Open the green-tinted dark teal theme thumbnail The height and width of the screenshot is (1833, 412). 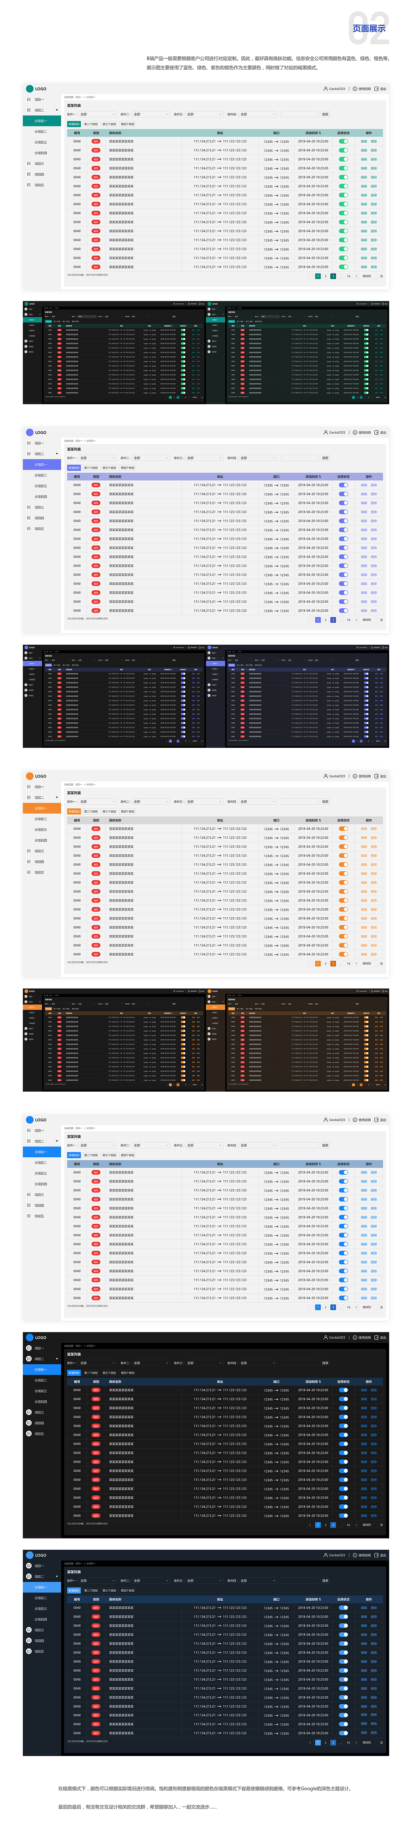(298, 353)
